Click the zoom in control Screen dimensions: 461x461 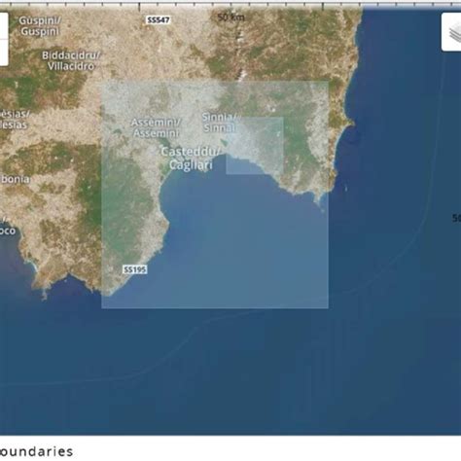(x=4, y=25)
